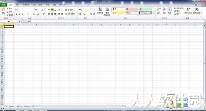Expand the font name dropdown
Image resolution: width=206 pixels, height=111 pixels.
coord(34,10)
